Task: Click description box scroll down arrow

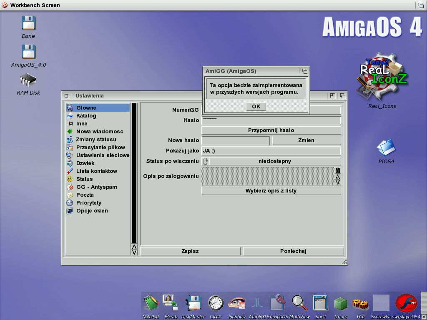Action: point(338,182)
